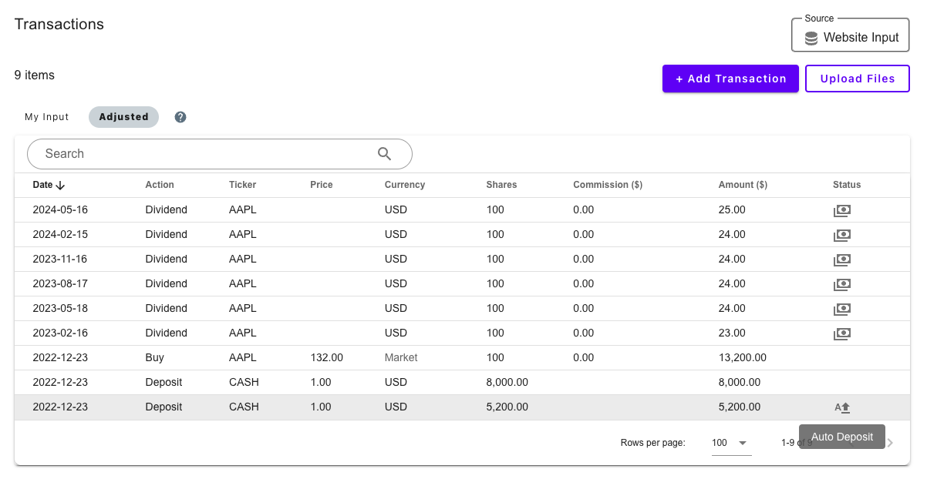Switch to the My Input view

click(x=47, y=117)
